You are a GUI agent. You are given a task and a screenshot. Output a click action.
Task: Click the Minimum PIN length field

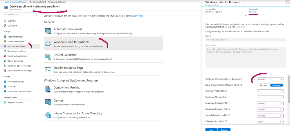pos(270,91)
